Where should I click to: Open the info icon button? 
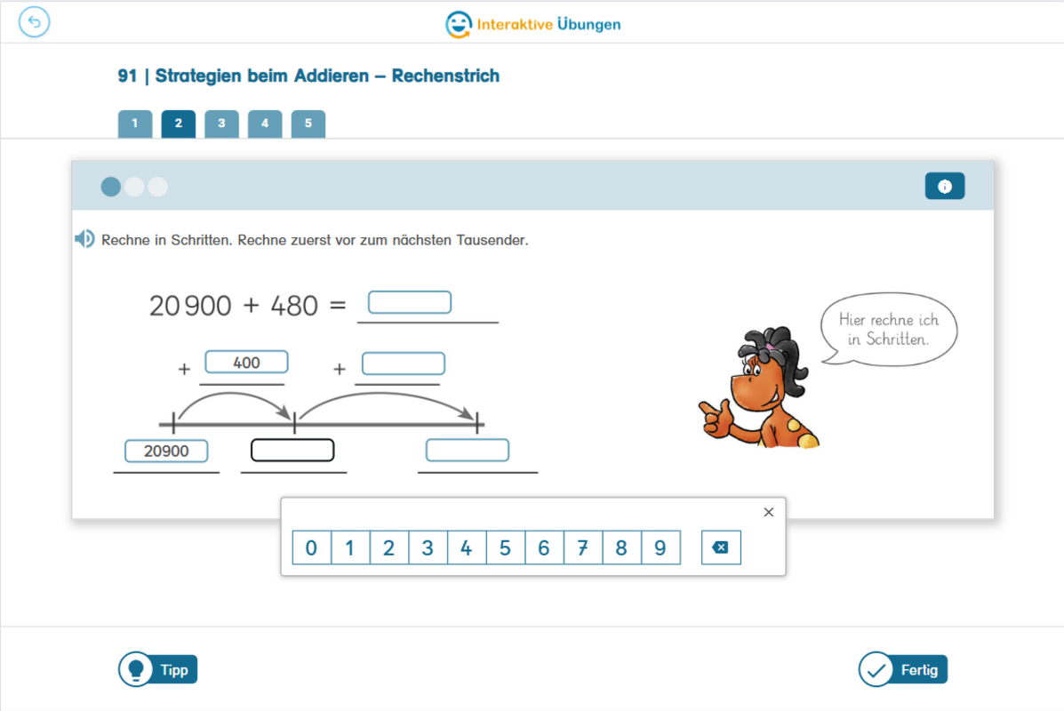tap(945, 186)
